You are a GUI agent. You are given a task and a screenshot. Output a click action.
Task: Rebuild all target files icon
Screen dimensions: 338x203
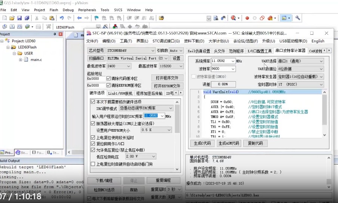click(x=19, y=26)
